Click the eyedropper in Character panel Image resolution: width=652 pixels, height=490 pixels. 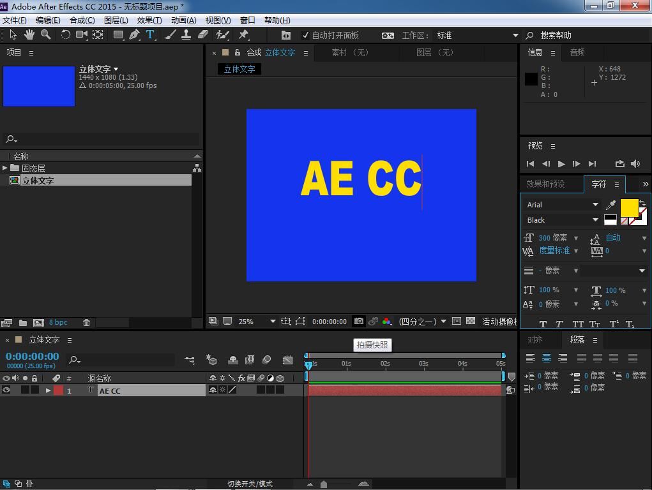point(611,204)
